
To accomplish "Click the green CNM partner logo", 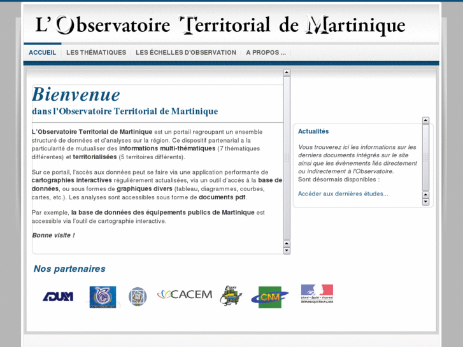I will tap(269, 297).
